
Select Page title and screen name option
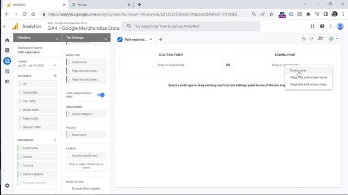tap(308, 77)
